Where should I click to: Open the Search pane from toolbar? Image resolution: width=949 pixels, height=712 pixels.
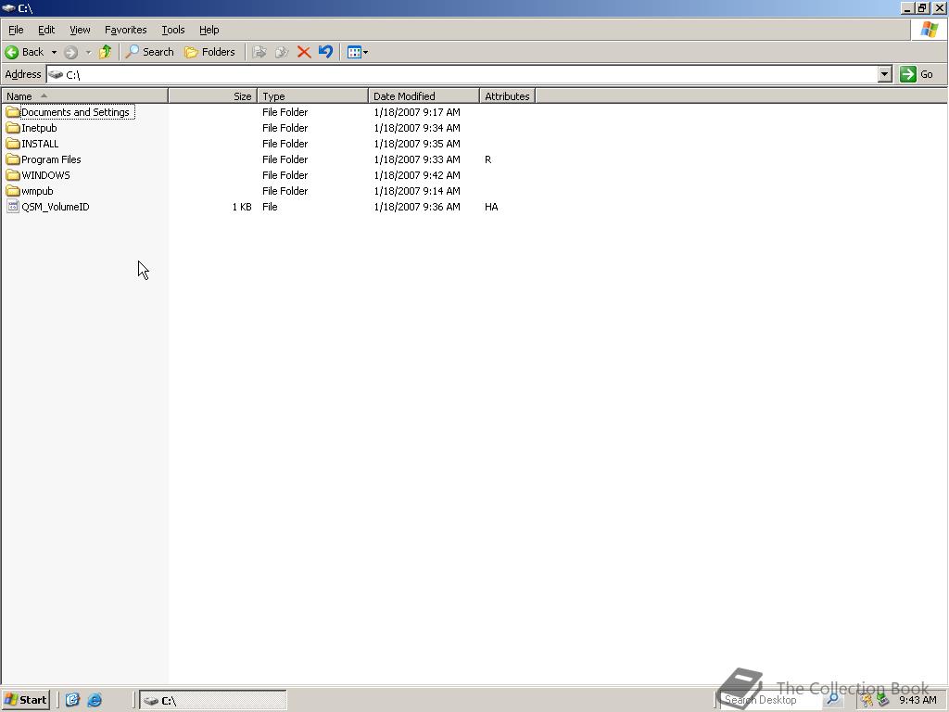(149, 52)
